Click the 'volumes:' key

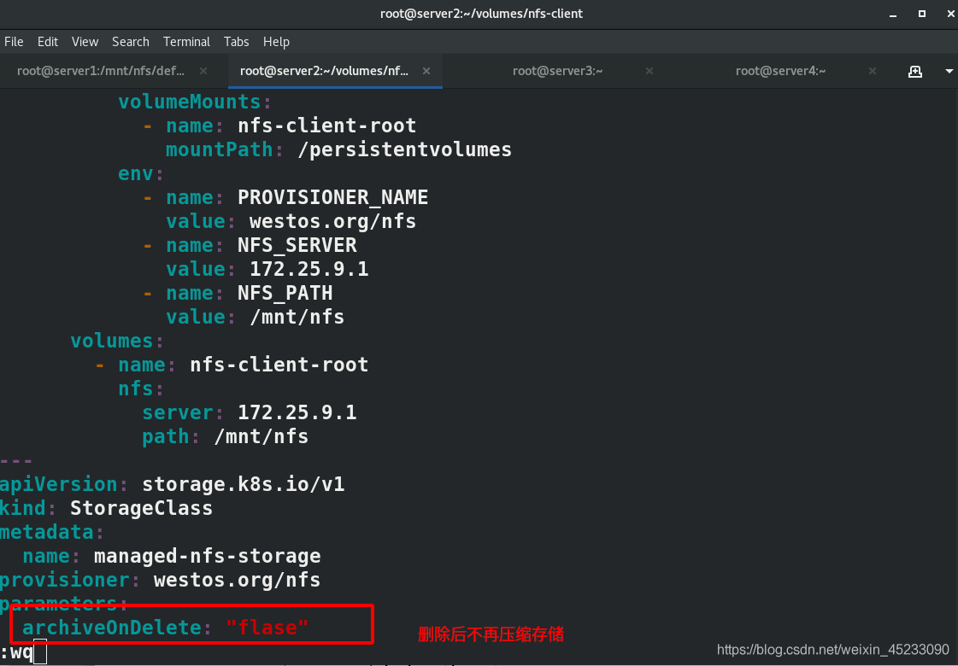tap(117, 341)
